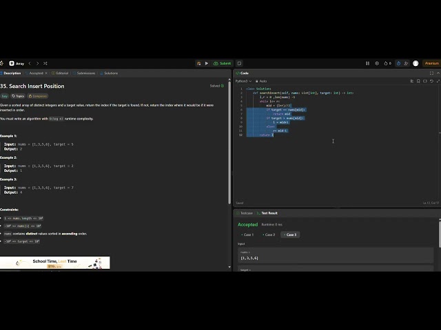The height and width of the screenshot is (330, 441).
Task: Close the Accepted tab
Action: 46,74
